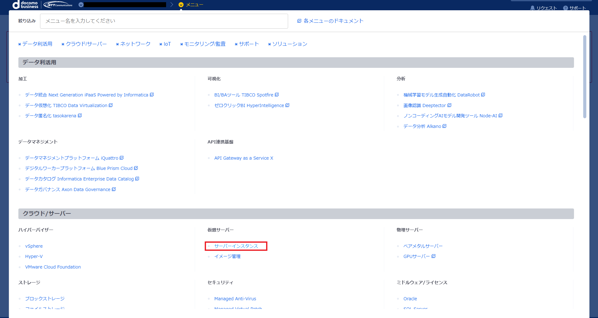Open the メニュー label in the header
Viewport: 598px width, 318px height.
click(194, 5)
